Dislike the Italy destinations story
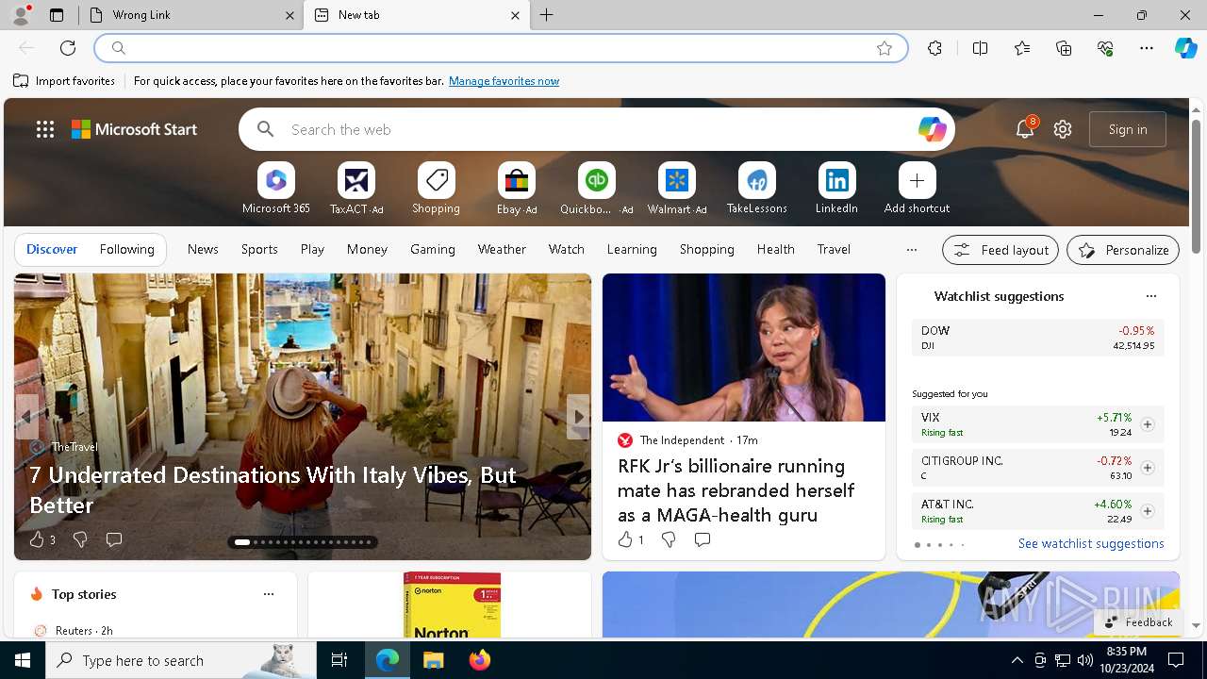Image resolution: width=1207 pixels, height=679 pixels. pyautogui.click(x=80, y=539)
